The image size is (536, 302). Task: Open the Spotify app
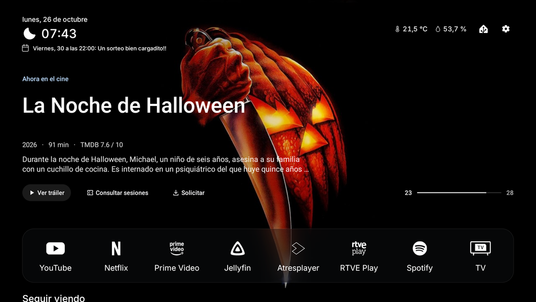point(420,256)
